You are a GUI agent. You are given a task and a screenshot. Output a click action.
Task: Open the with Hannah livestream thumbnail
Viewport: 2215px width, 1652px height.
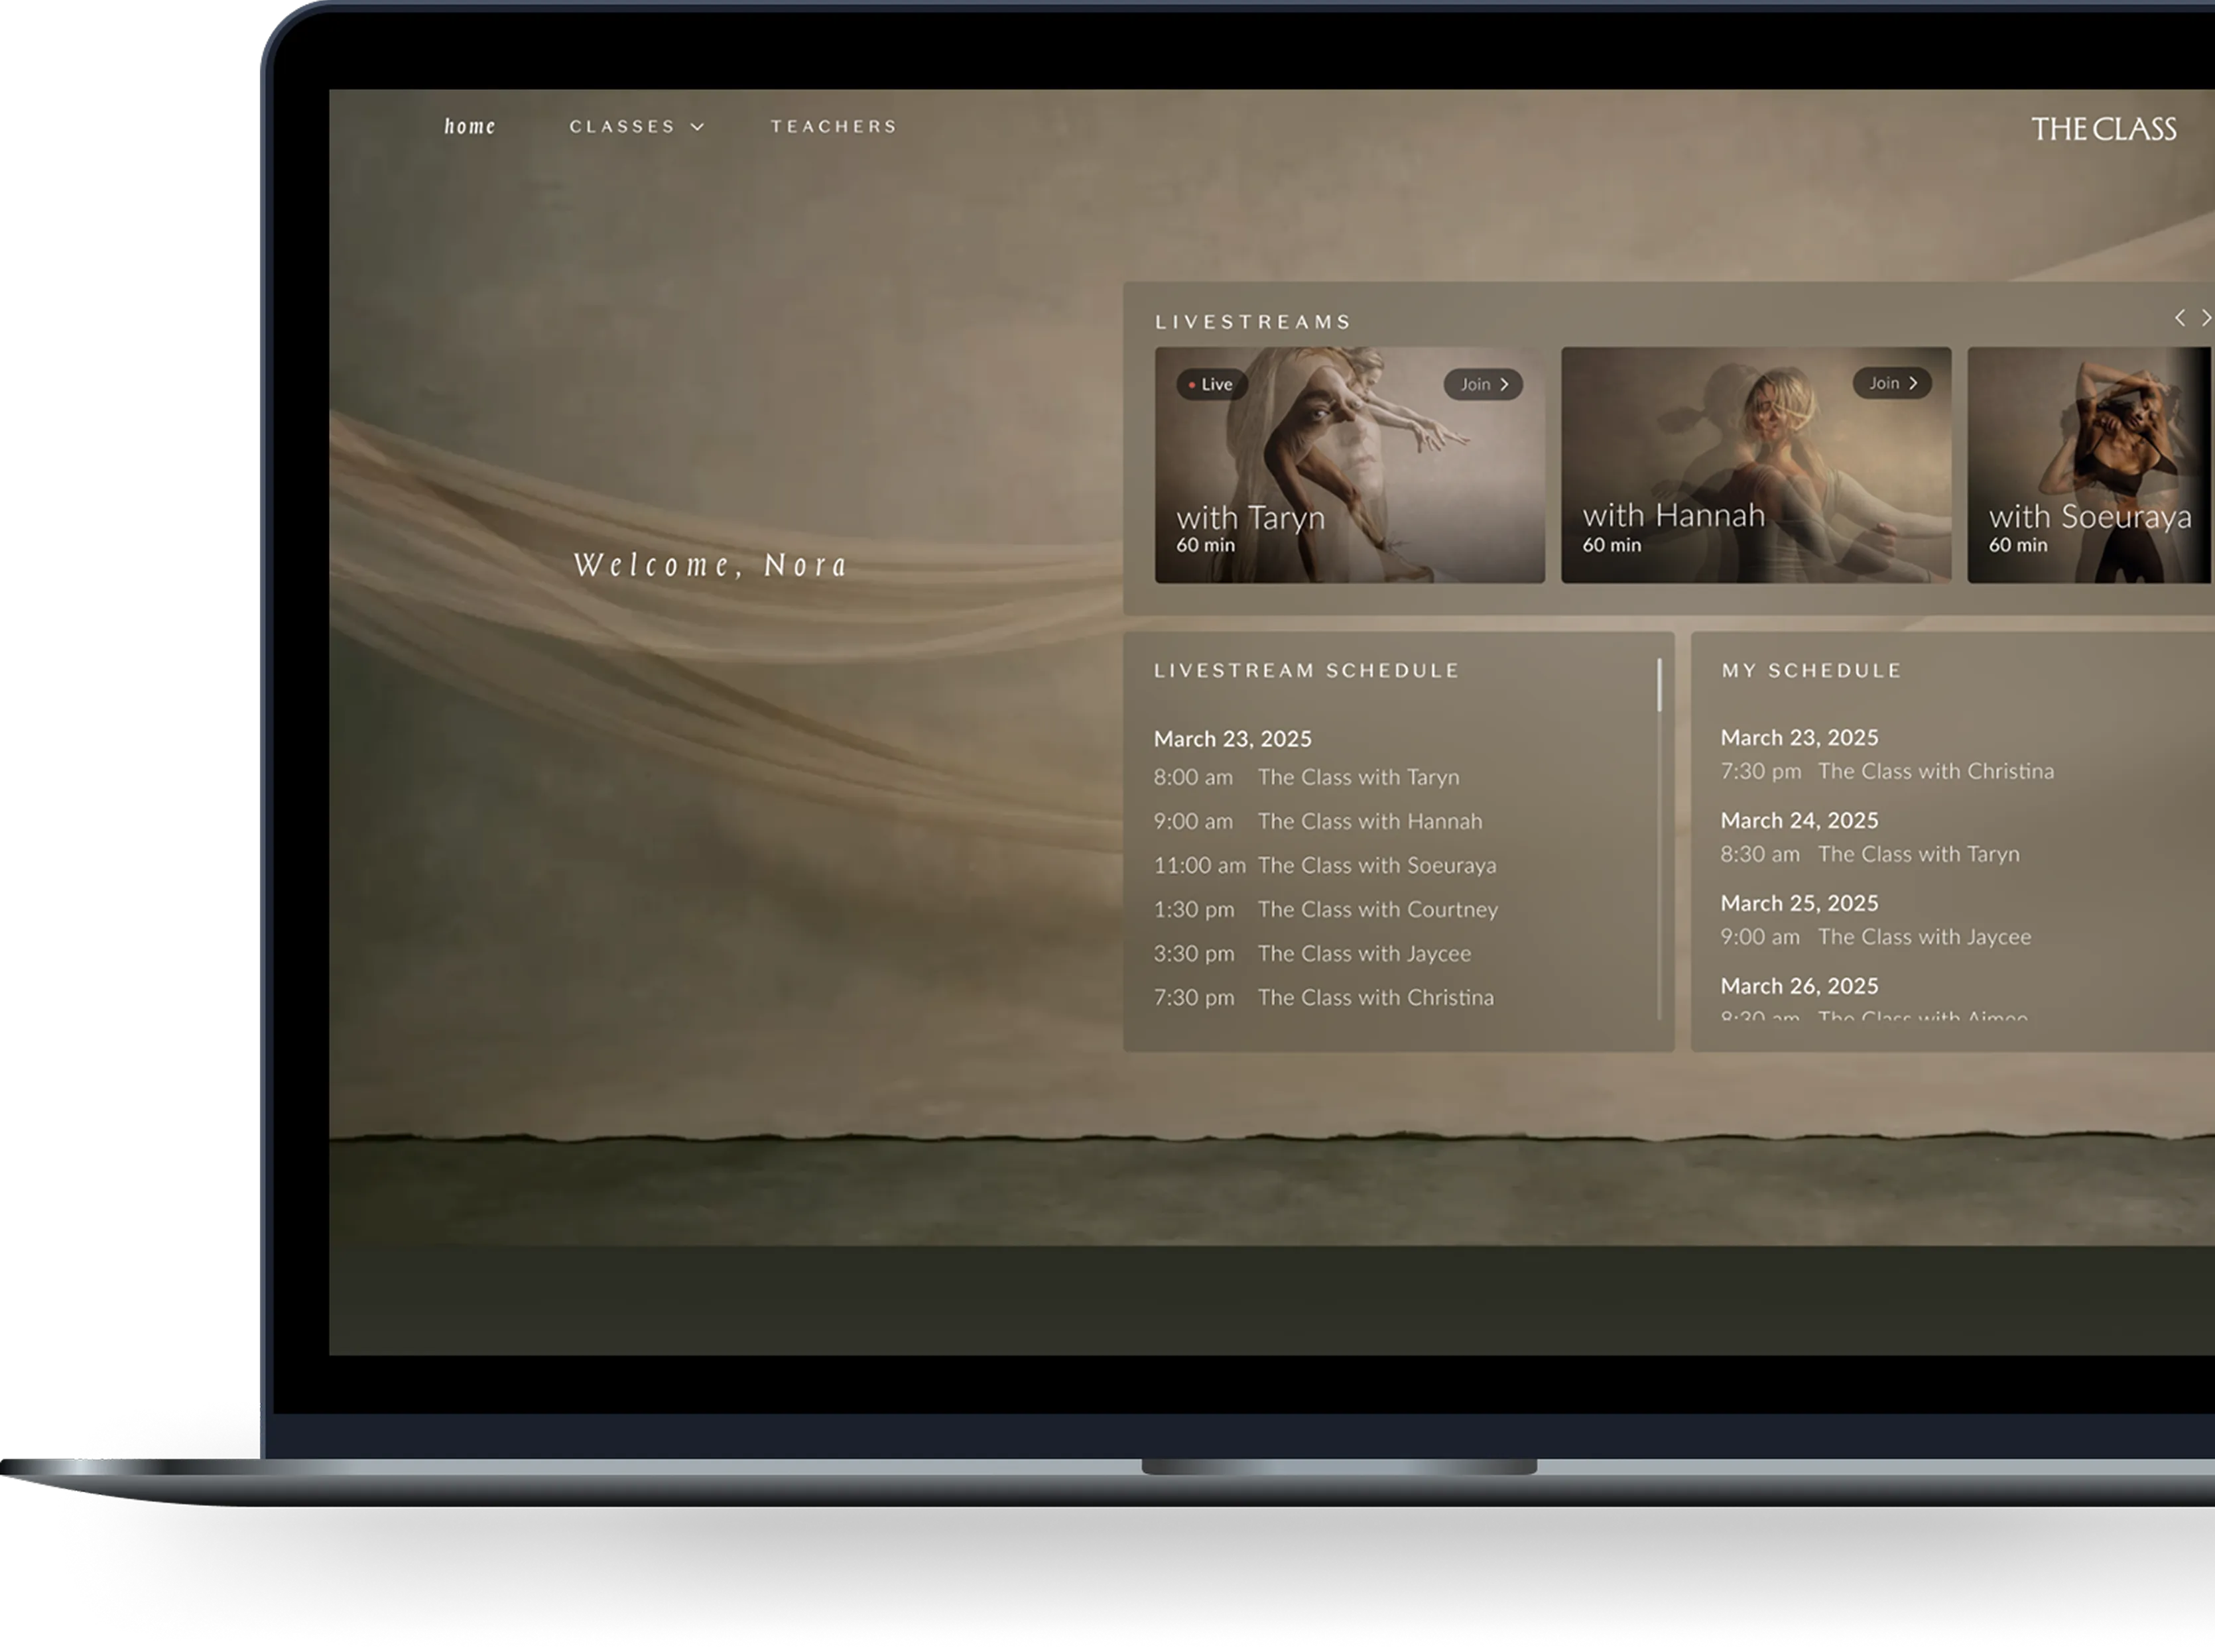tap(1756, 465)
